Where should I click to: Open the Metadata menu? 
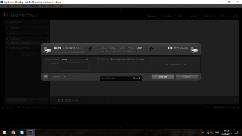[x=34, y=6]
